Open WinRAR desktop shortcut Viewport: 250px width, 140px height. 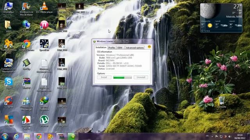(x=27, y=83)
